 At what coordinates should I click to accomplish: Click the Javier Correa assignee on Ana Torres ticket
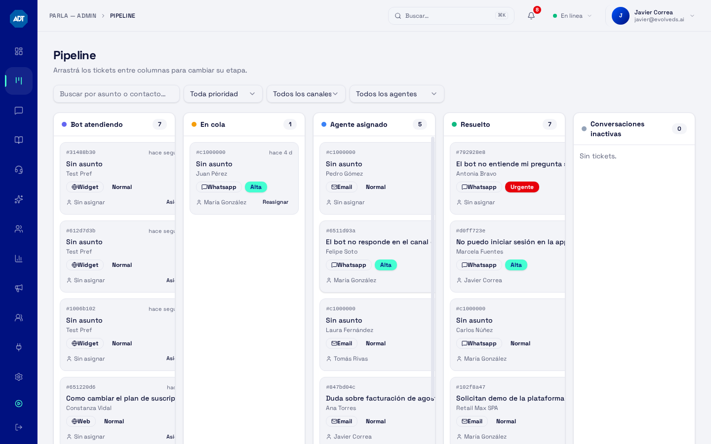click(x=353, y=437)
